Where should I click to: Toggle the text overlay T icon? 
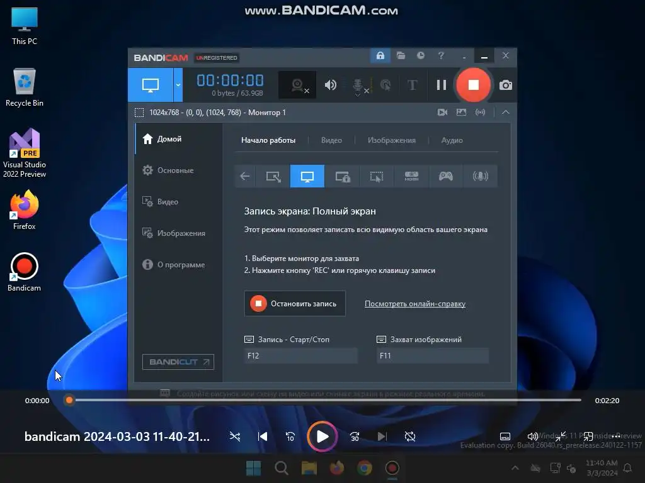pos(412,85)
